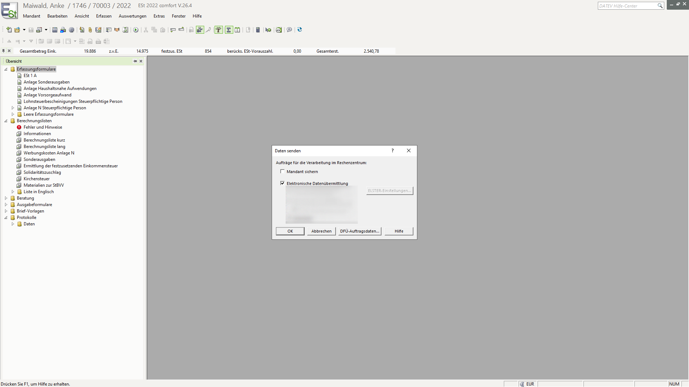Click the sigma sum toolbar icon

(229, 30)
